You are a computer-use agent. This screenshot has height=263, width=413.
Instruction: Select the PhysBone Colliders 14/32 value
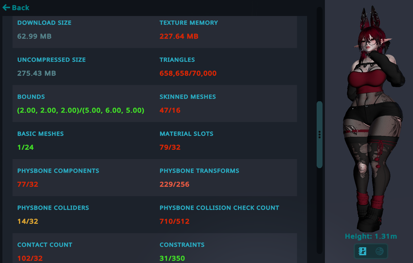coord(28,221)
